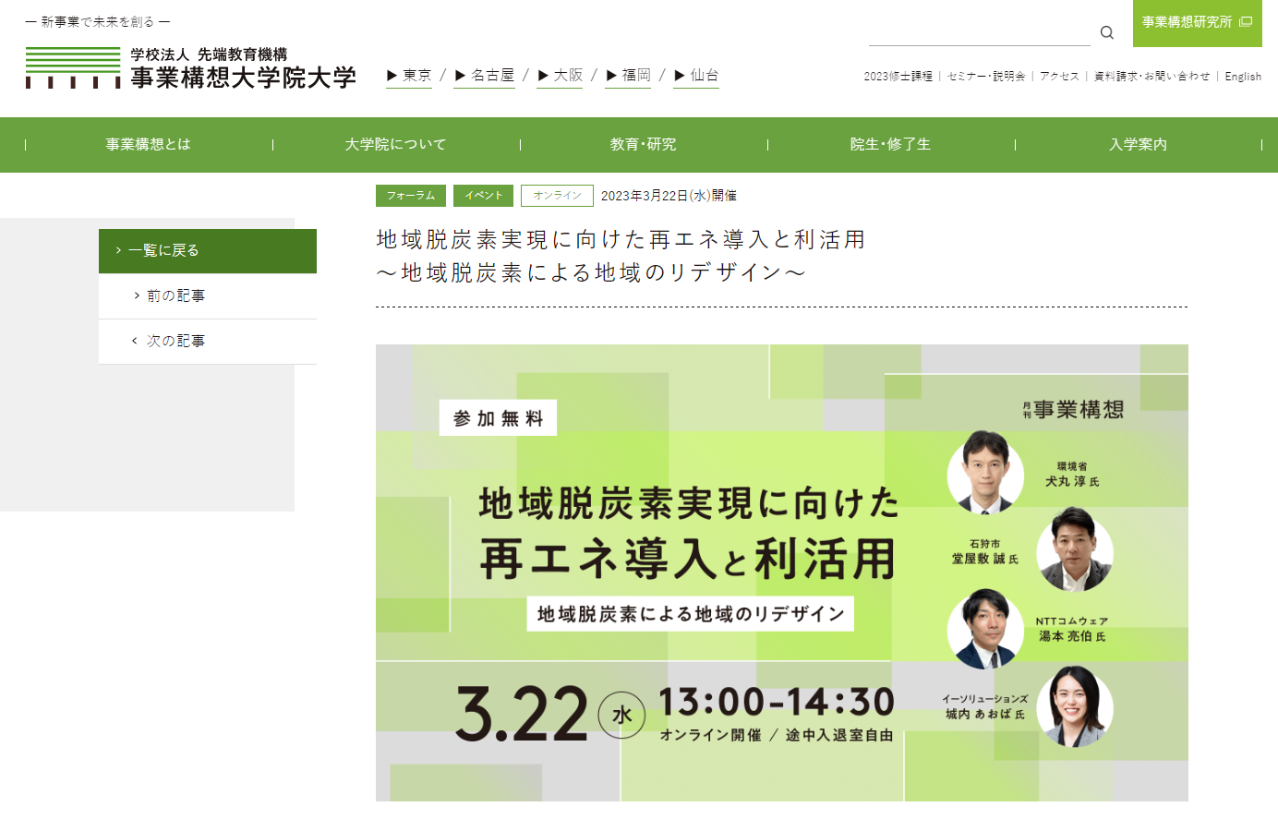Screen dimensions: 1278x831
Task: Go to the 大阪 campus page
Action: click(561, 76)
